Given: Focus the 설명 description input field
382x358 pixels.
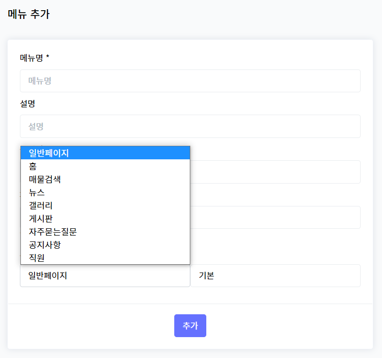Looking at the screenshot, I should [190, 126].
